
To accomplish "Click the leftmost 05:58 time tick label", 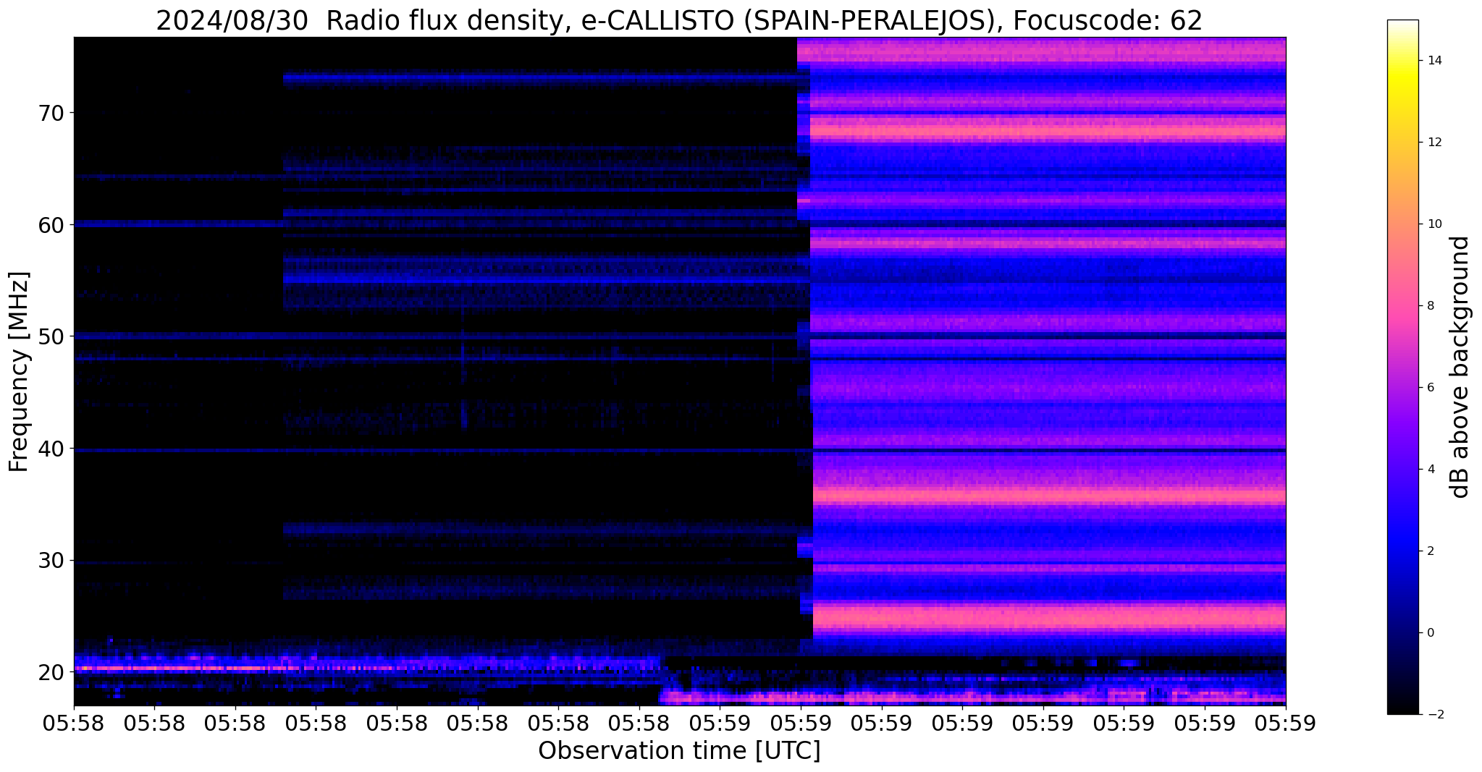I will (74, 722).
